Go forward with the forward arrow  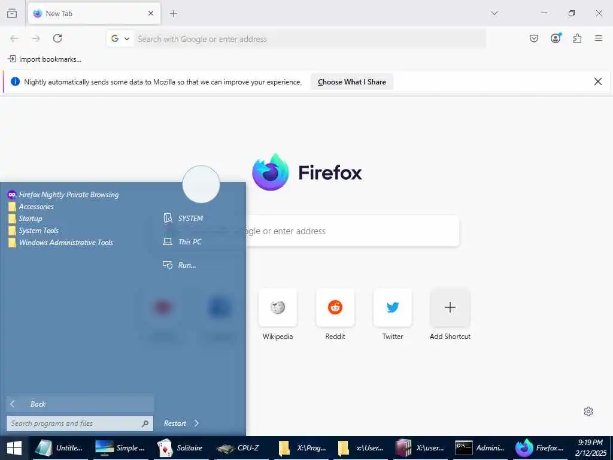(36, 38)
